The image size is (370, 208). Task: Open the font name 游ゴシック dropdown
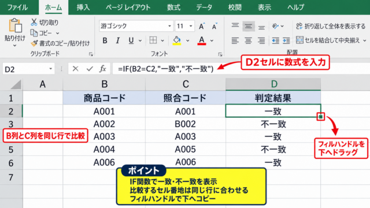pos(169,26)
